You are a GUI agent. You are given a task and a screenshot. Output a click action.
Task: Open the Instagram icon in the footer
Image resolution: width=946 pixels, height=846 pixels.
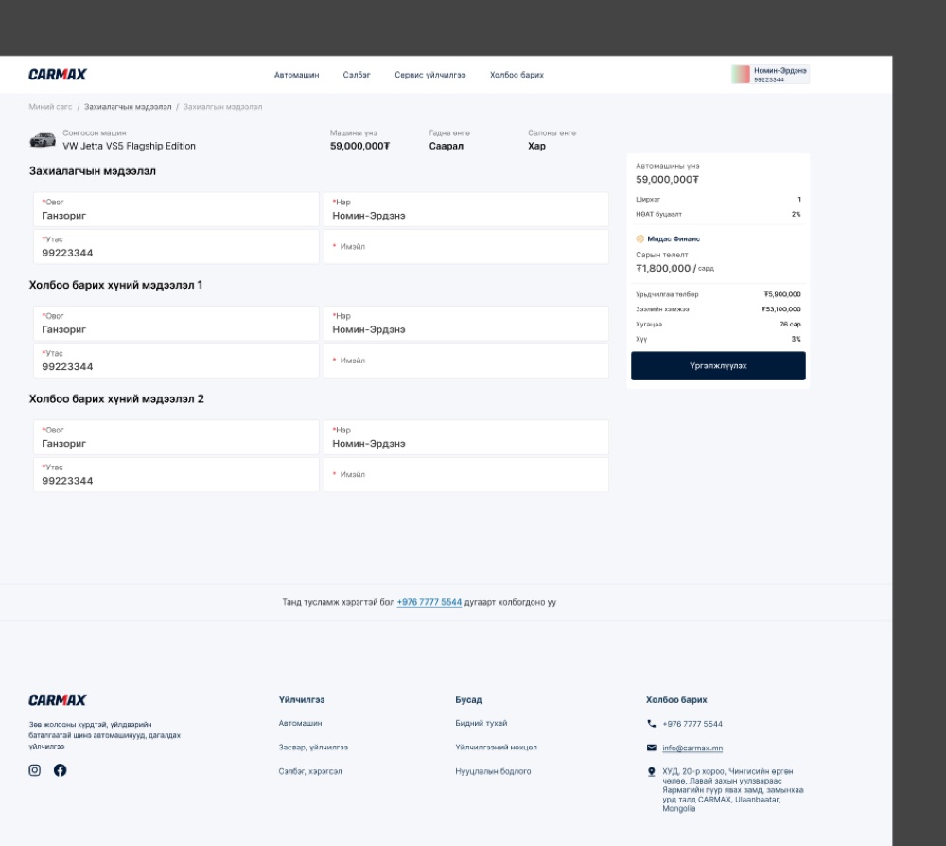tap(34, 770)
